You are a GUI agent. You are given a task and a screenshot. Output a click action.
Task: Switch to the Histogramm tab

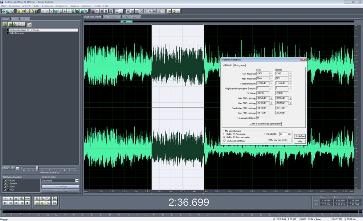tap(240, 65)
